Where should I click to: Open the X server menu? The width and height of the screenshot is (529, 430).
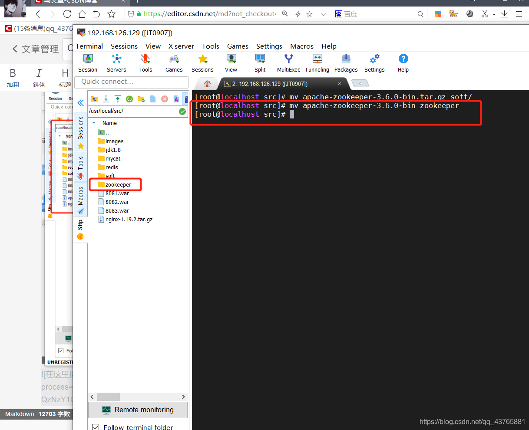tap(181, 46)
